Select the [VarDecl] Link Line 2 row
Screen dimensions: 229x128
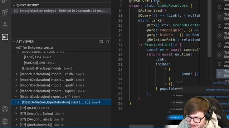pos(61,63)
